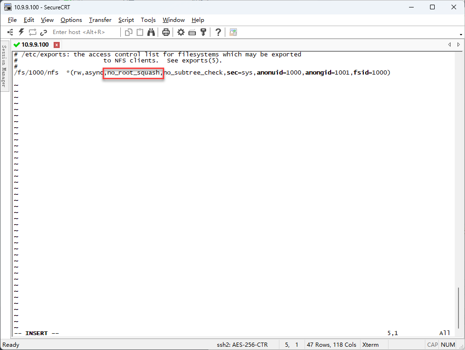Click the anongid=1001 option text
This screenshot has height=350, width=465.
point(327,73)
